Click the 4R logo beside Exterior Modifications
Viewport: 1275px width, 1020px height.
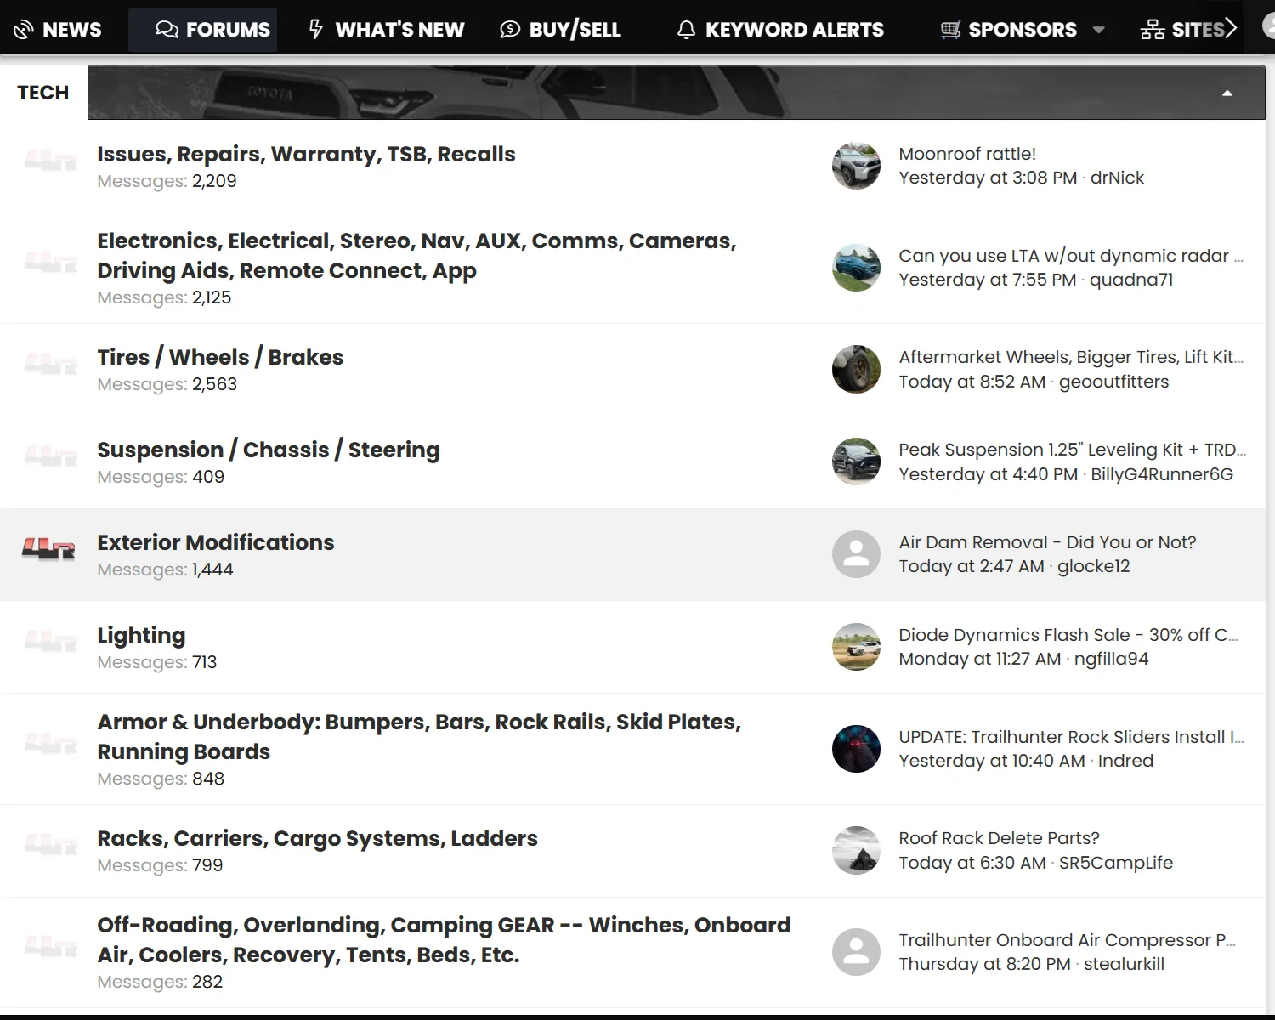pyautogui.click(x=48, y=548)
